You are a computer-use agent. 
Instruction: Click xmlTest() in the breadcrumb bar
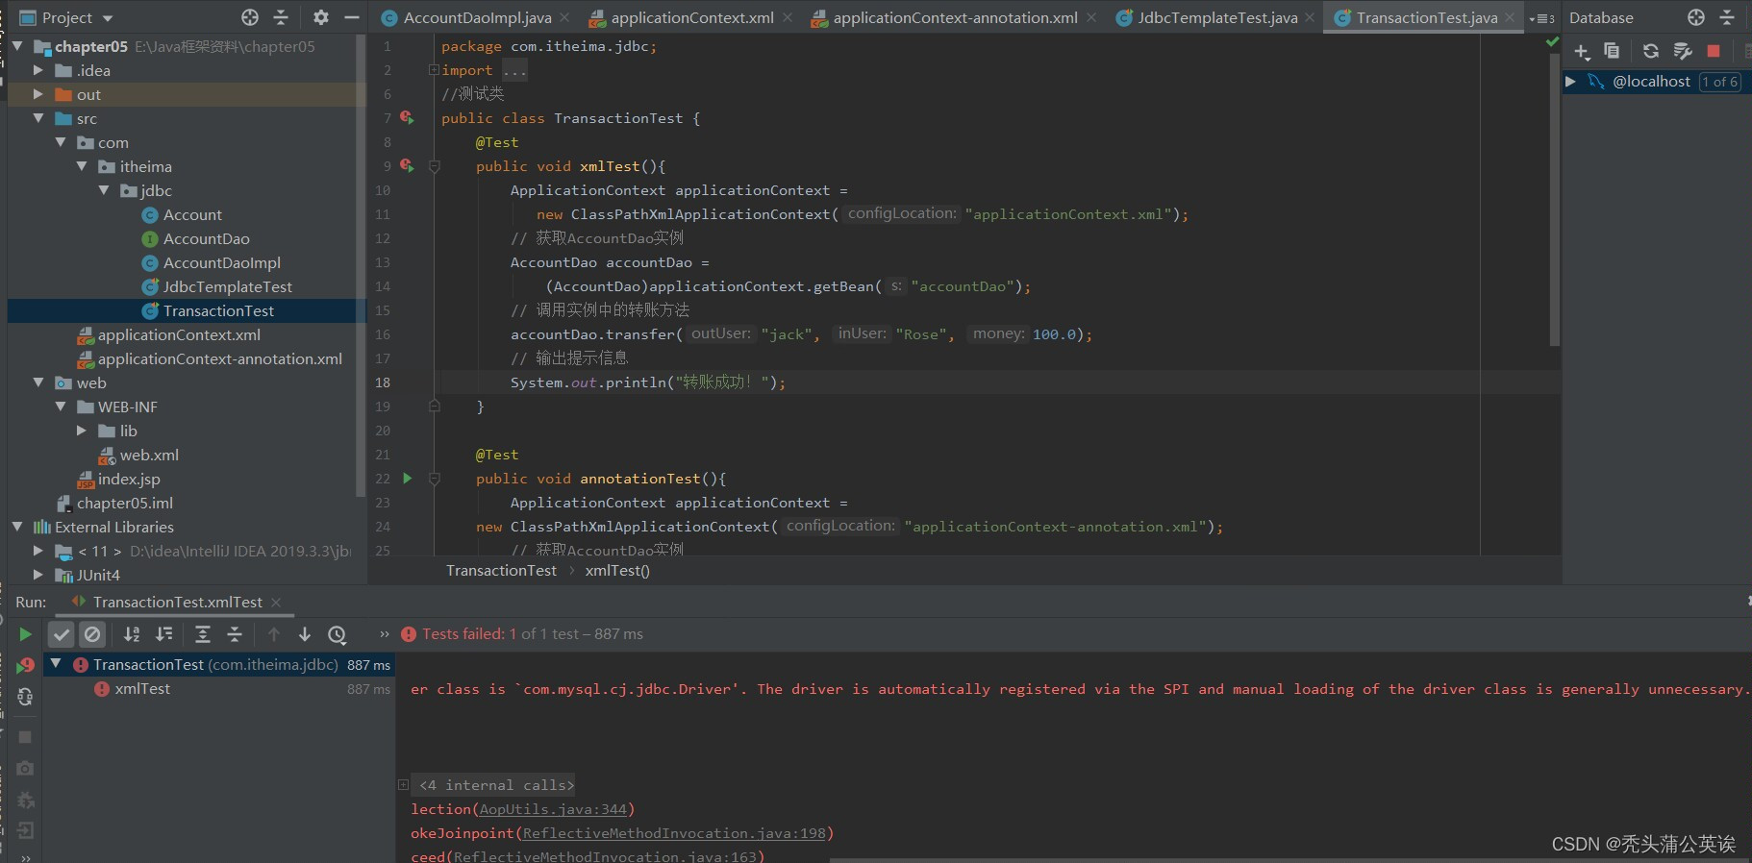(617, 571)
